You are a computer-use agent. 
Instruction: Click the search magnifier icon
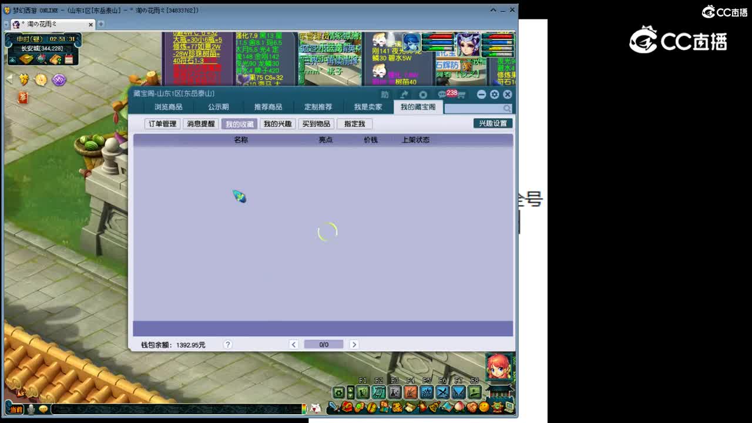click(x=507, y=109)
